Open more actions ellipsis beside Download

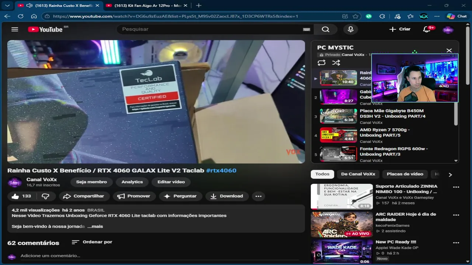[x=258, y=196]
